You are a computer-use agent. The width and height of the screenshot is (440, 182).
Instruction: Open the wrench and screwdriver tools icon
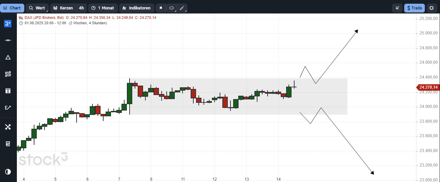(8, 127)
